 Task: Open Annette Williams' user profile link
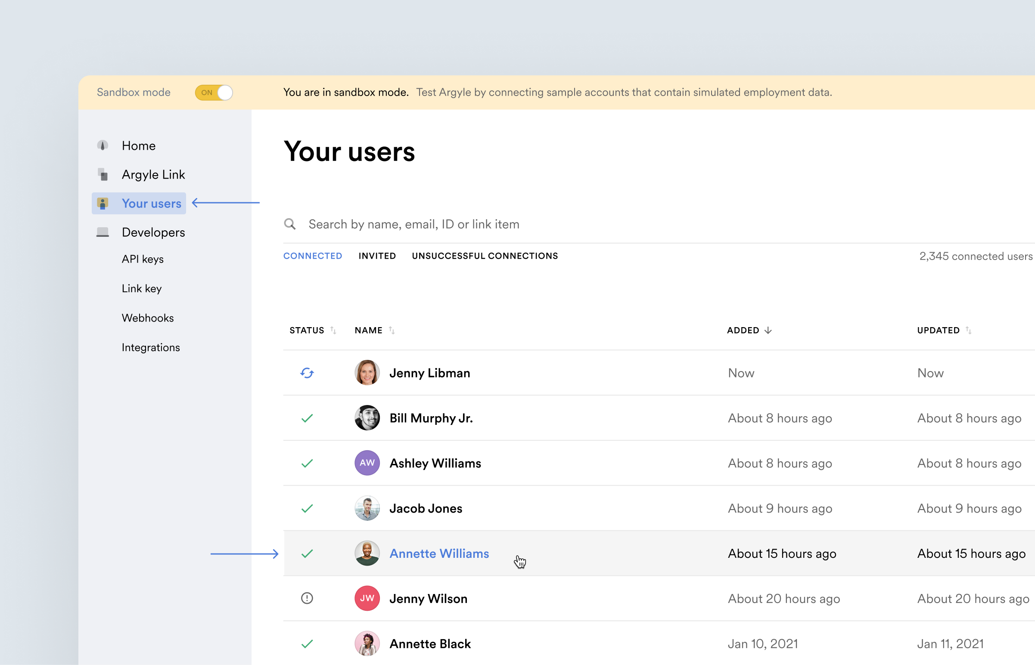click(439, 554)
